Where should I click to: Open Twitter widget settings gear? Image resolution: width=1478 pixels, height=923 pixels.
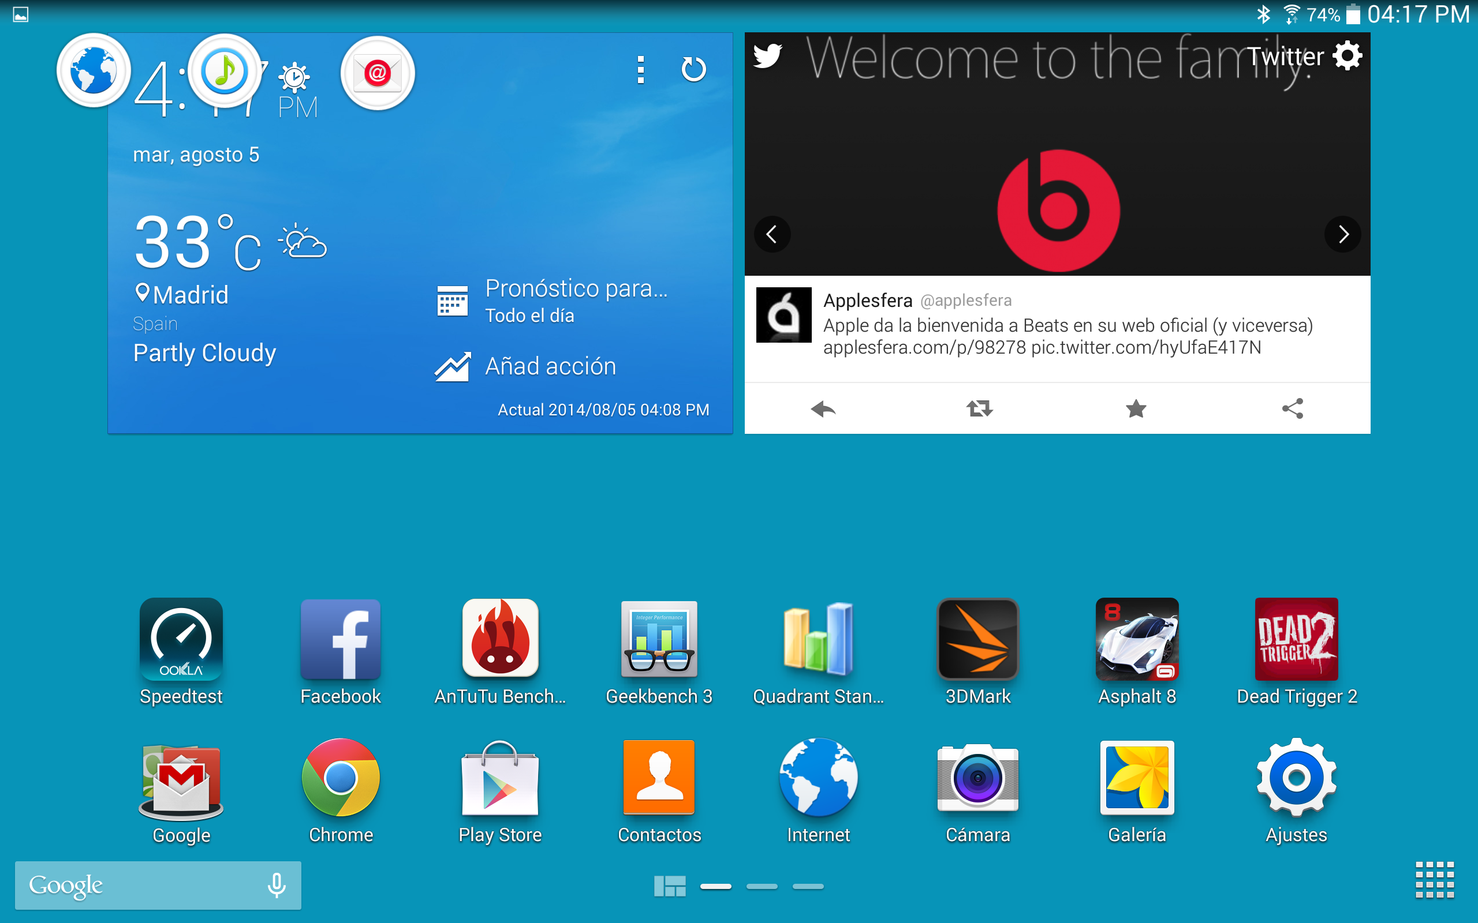click(x=1348, y=56)
